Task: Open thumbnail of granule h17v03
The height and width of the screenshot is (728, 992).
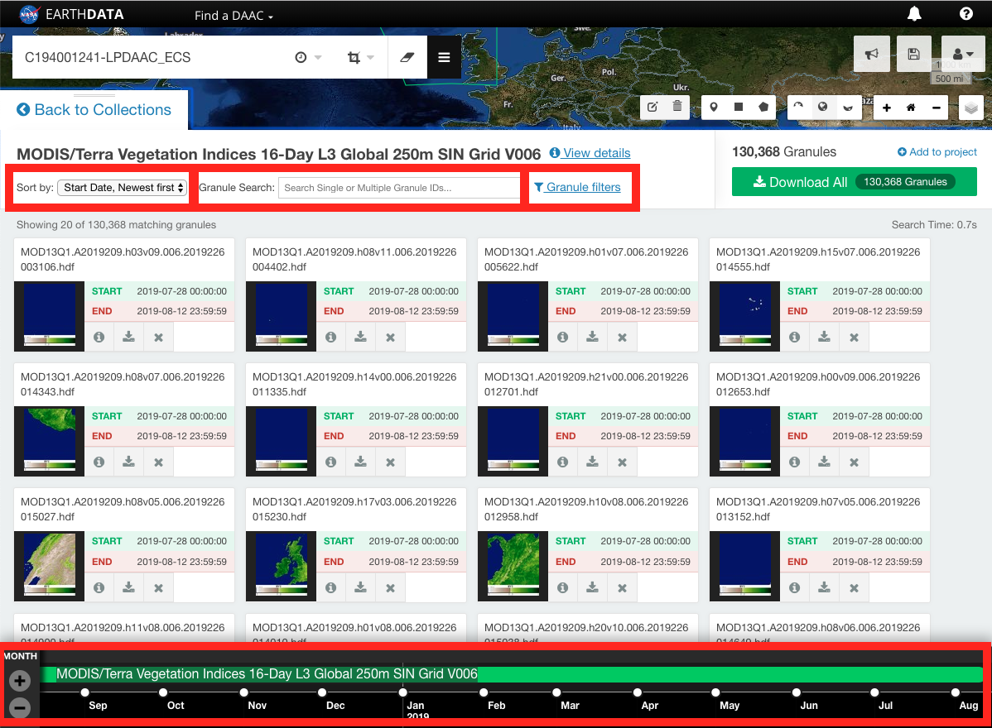Action: coord(282,566)
